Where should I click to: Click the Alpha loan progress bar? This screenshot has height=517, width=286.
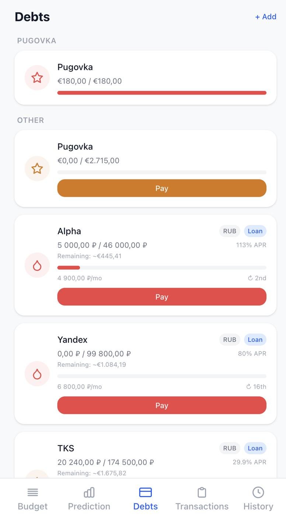[162, 268]
